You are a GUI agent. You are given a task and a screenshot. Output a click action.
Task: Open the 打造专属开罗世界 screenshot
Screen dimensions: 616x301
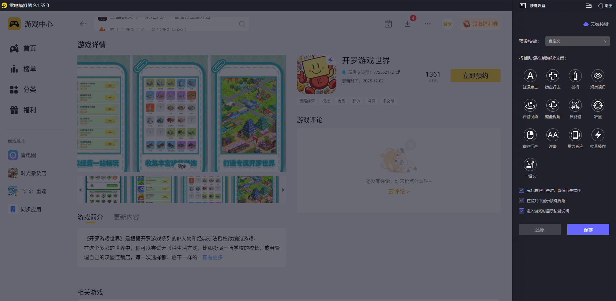point(248,113)
